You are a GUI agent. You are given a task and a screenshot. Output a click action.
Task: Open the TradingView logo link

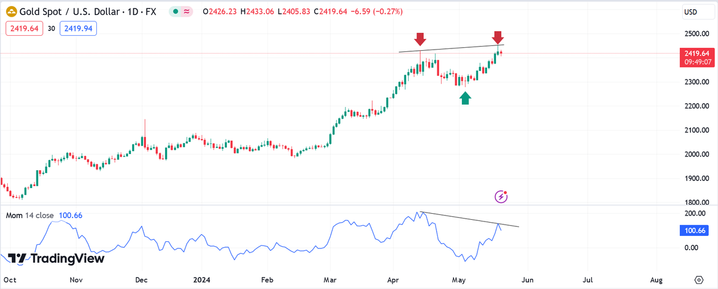coord(57,259)
